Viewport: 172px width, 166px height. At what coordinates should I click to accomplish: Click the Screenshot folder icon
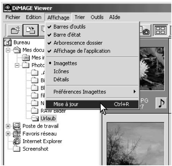[x=17, y=149]
